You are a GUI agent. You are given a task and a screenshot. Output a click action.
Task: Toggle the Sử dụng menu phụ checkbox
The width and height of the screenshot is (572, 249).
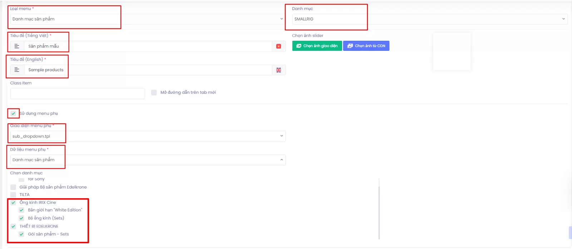click(13, 113)
